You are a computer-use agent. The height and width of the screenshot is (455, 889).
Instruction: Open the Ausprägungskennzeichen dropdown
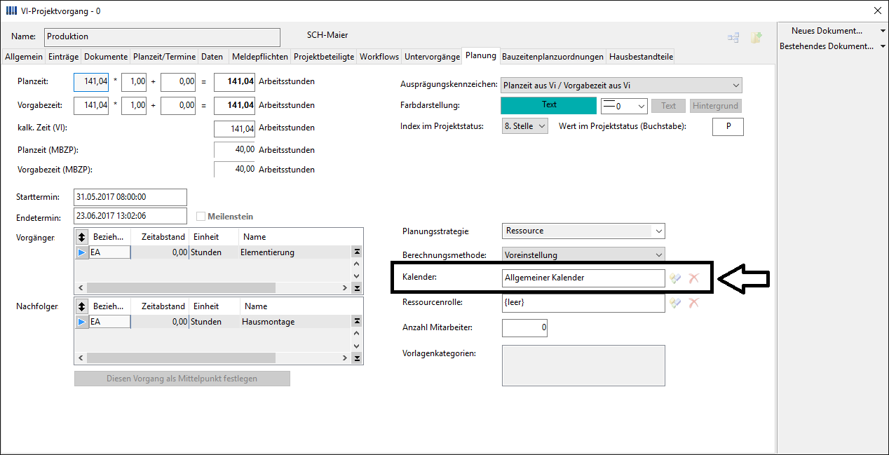pos(735,86)
